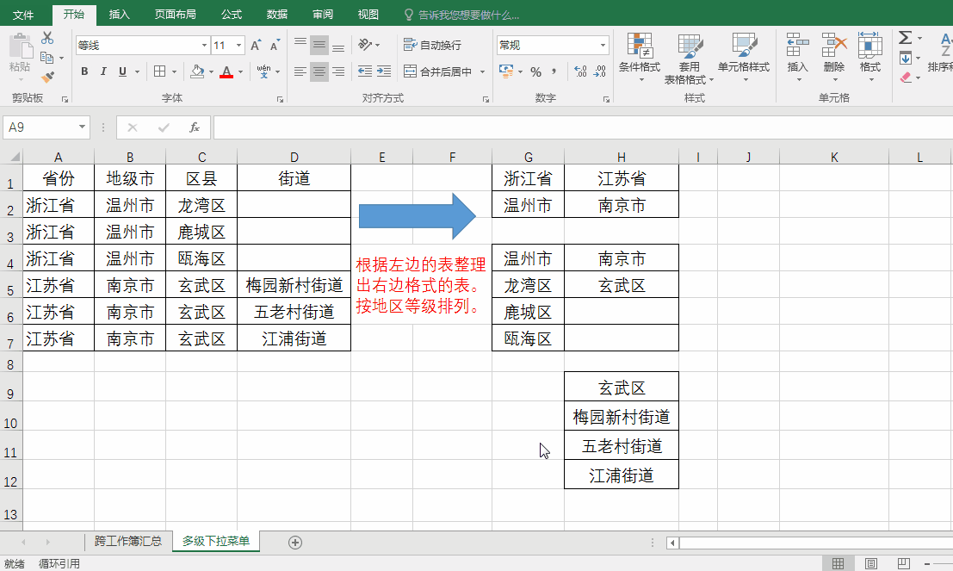Decrease decimal places

(600, 71)
